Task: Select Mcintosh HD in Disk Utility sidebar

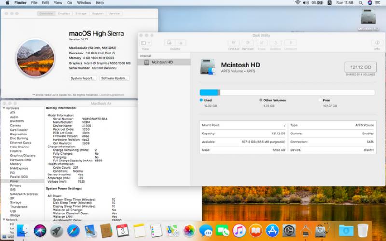Action: [x=164, y=62]
